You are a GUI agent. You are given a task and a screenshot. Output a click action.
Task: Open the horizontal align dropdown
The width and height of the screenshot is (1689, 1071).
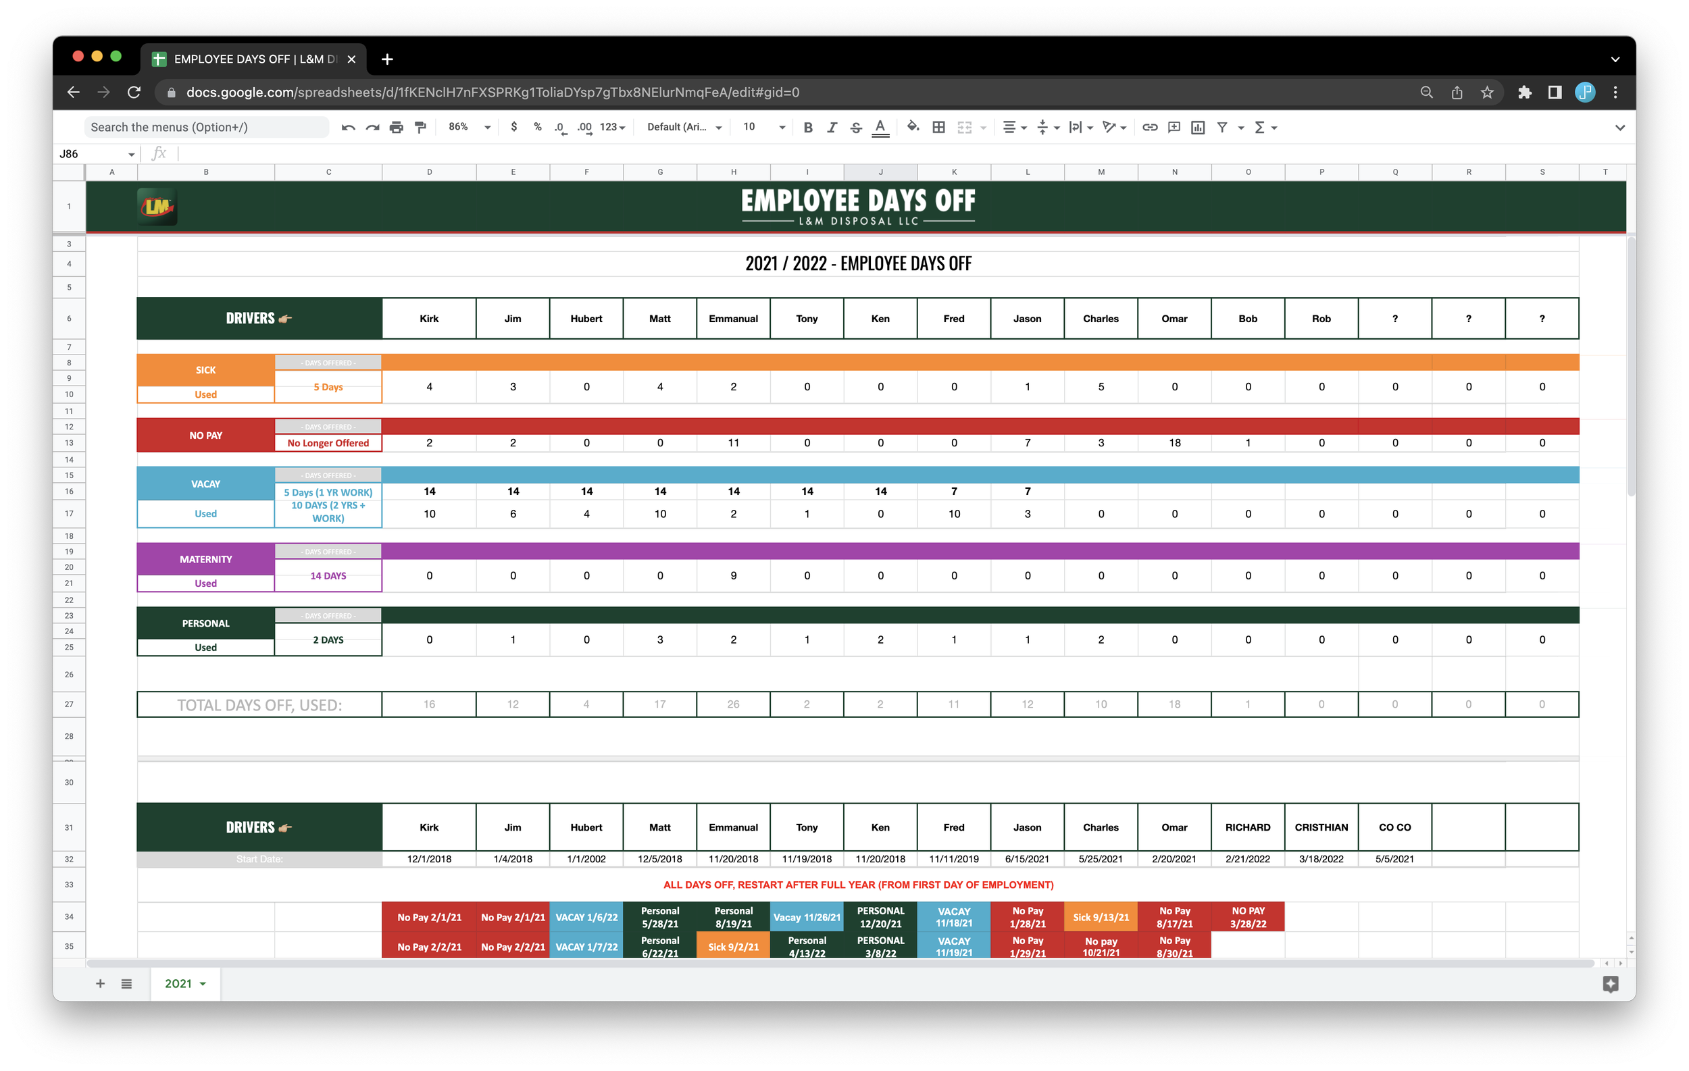(1013, 127)
